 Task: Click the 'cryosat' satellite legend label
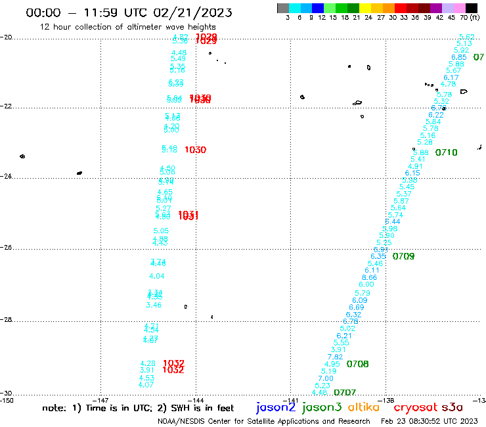point(415,407)
